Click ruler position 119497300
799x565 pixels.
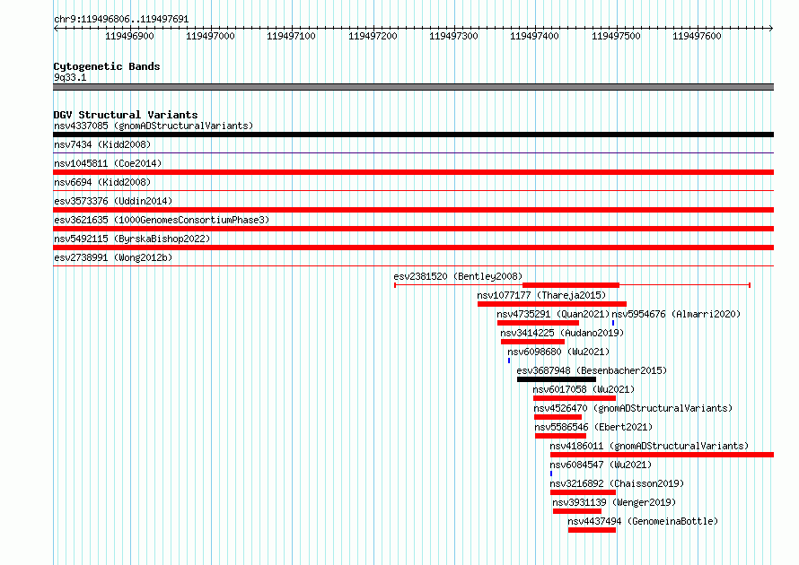point(453,36)
